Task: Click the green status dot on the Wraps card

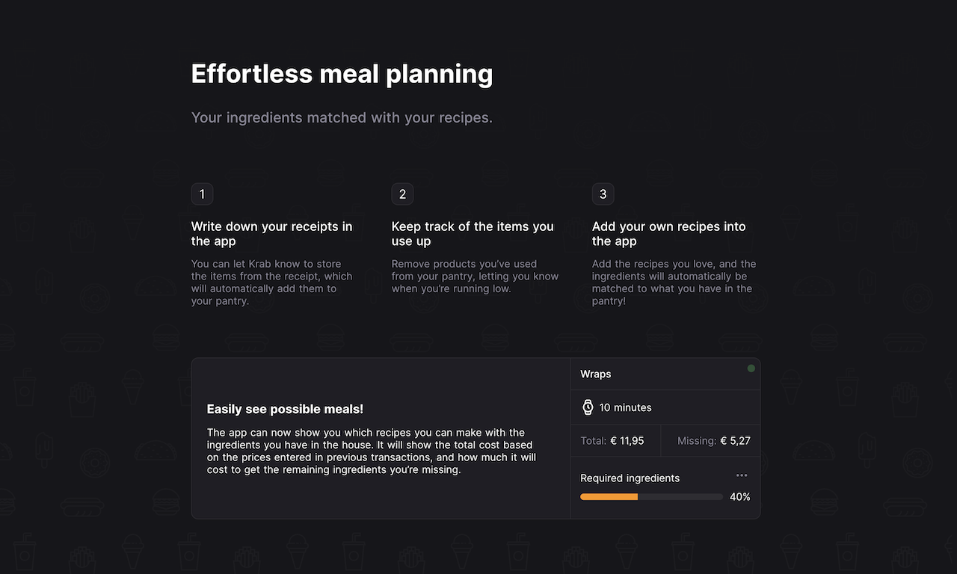Action: 751,368
